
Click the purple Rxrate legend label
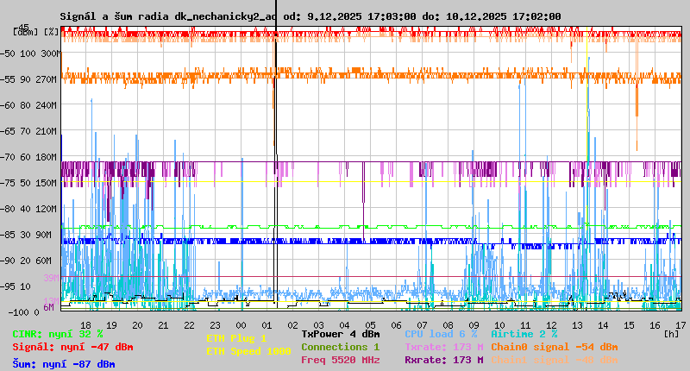tap(443, 360)
